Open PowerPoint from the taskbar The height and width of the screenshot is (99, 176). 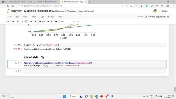coord(102,96)
